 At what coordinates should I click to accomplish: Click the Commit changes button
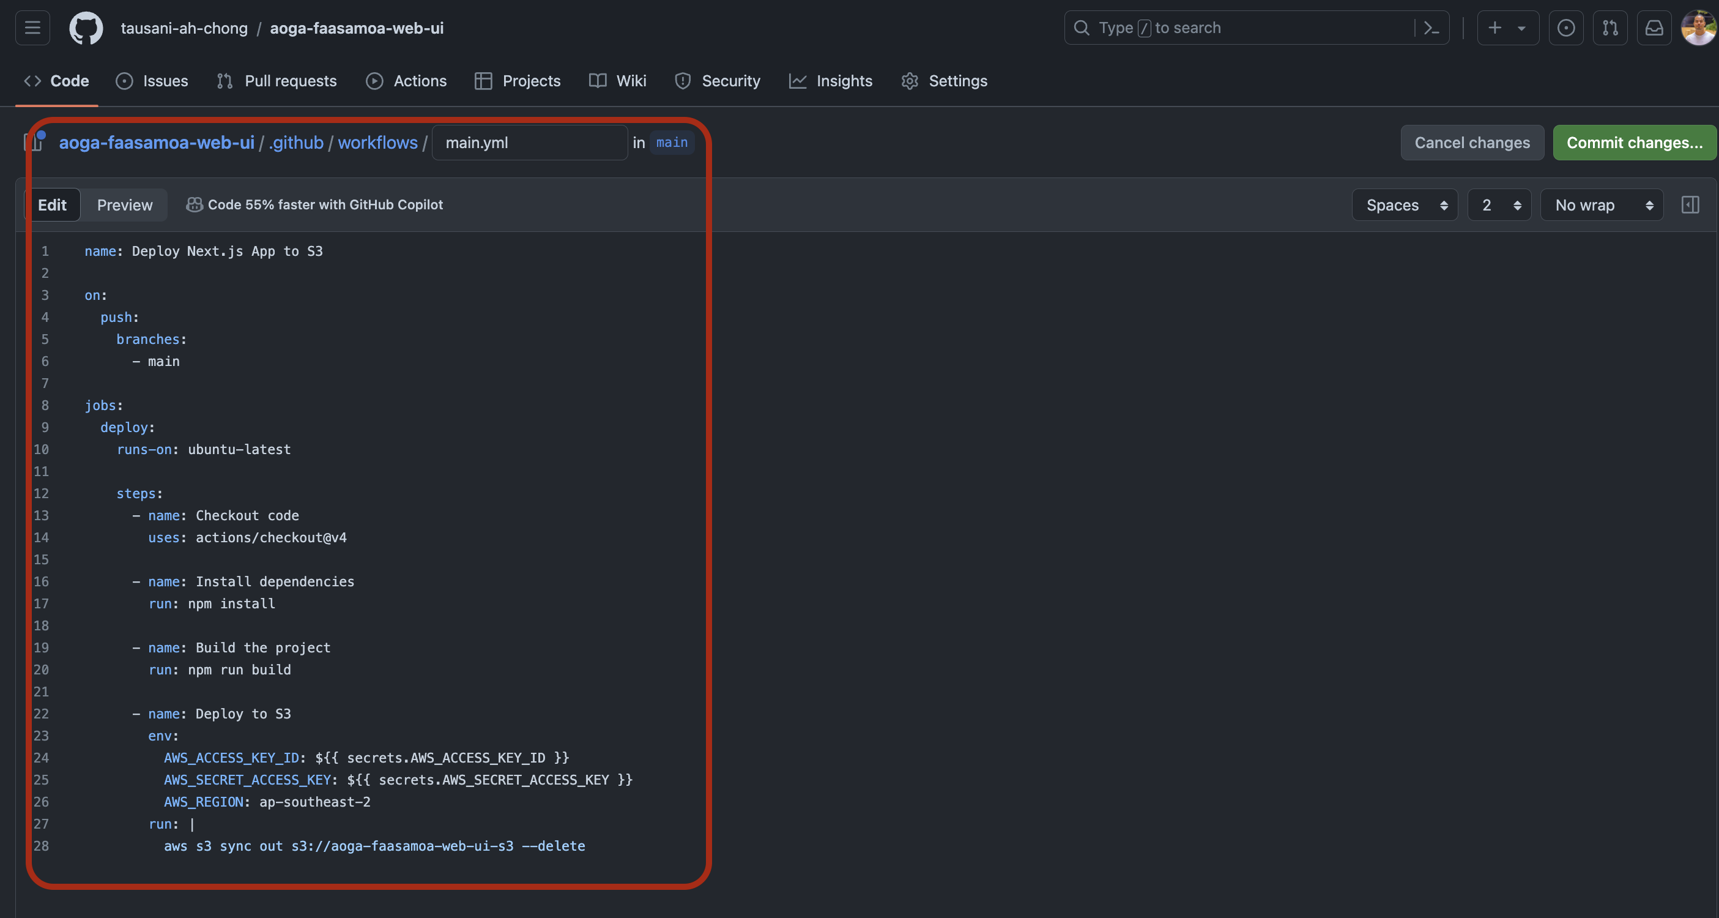point(1634,142)
